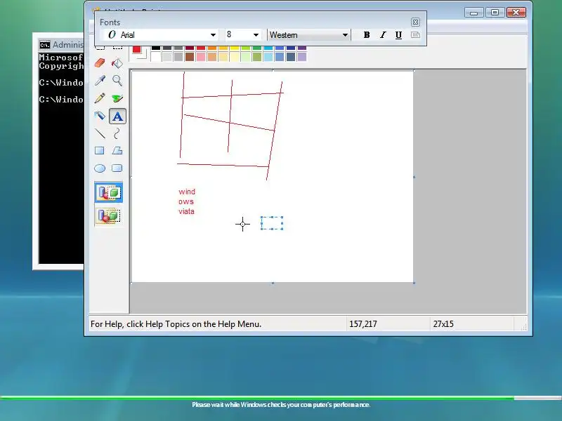Image resolution: width=562 pixels, height=421 pixels.
Task: Maximize the Paint window
Action: point(495,13)
